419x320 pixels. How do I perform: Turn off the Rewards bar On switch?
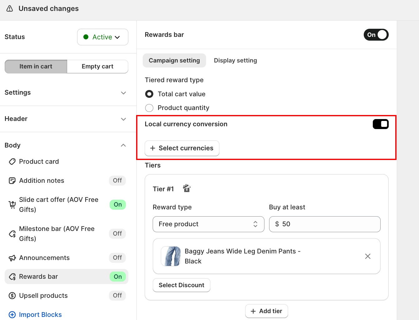click(376, 35)
